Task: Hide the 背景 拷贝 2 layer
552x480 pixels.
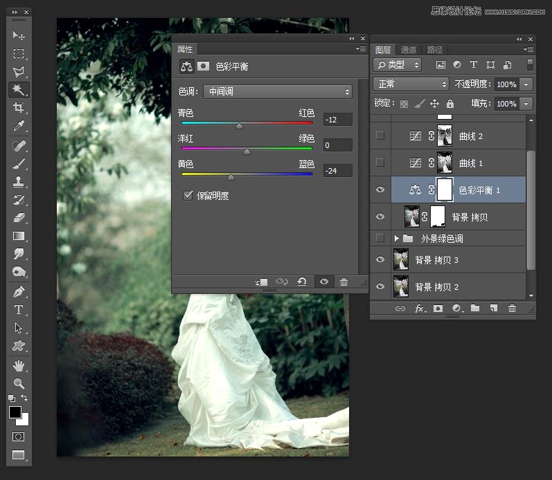Action: (x=380, y=286)
